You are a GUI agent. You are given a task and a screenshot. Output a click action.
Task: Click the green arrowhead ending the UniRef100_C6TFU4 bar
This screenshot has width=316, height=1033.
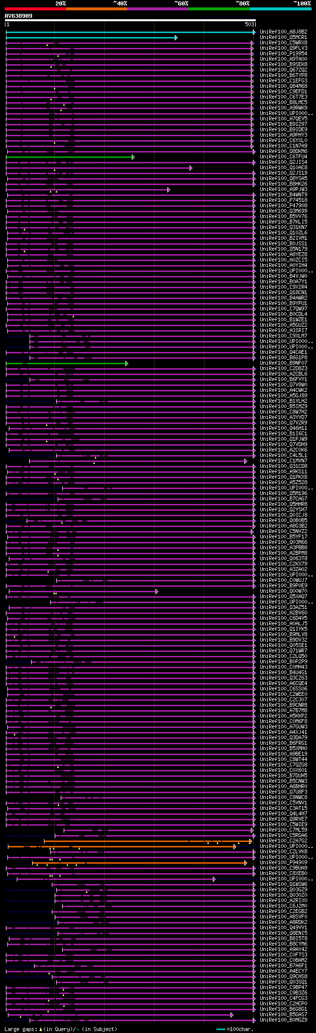coord(133,157)
